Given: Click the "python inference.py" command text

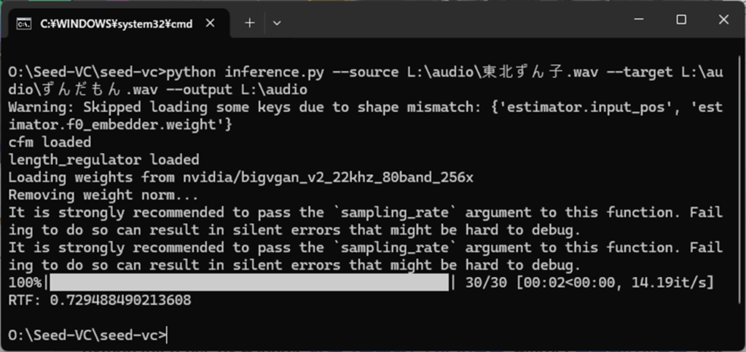Looking at the screenshot, I should (245, 72).
